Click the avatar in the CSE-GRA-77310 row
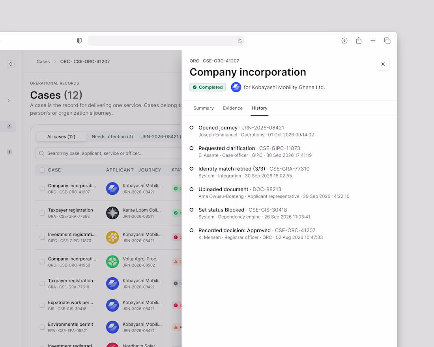The image size is (434, 347). coord(112,284)
